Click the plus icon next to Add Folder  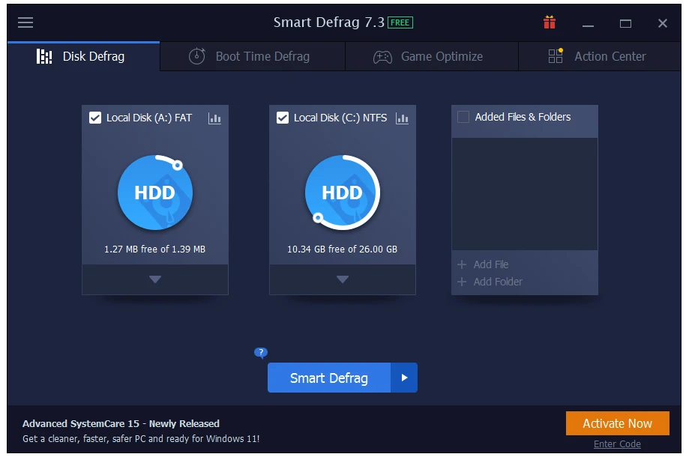pos(462,282)
